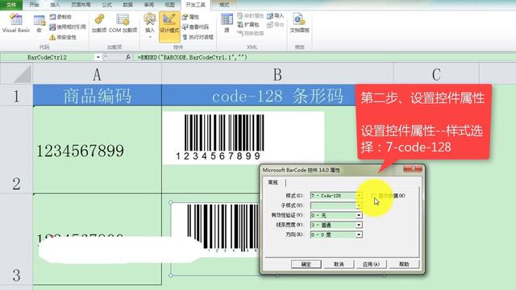516x290 pixels.
Task: Select the General (常规) tab in dialog
Action: [273, 183]
